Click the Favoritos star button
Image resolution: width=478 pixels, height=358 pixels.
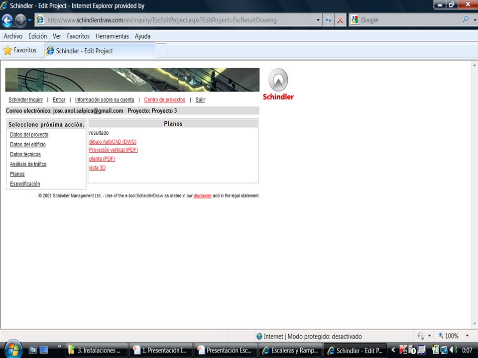[20, 50]
